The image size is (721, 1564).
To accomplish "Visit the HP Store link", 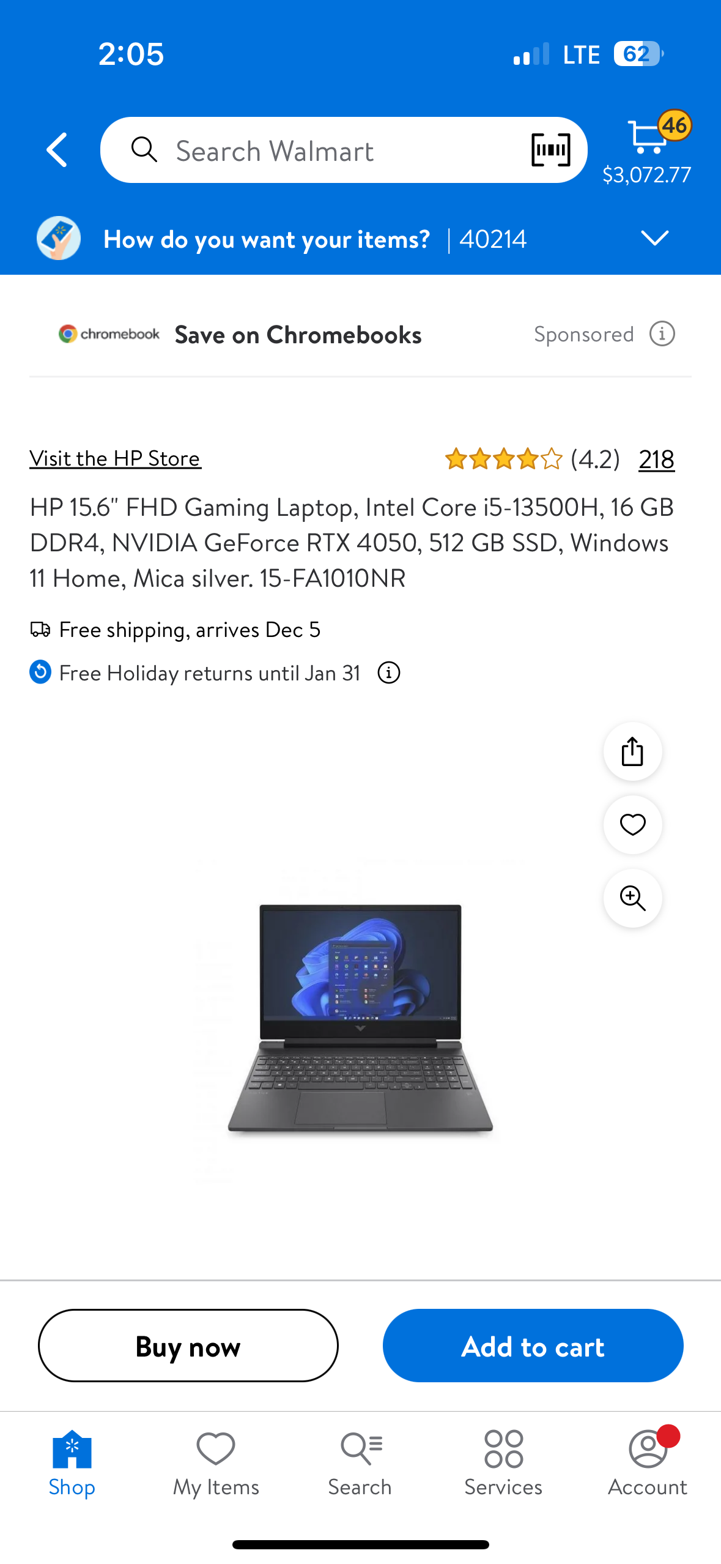I will (116, 458).
